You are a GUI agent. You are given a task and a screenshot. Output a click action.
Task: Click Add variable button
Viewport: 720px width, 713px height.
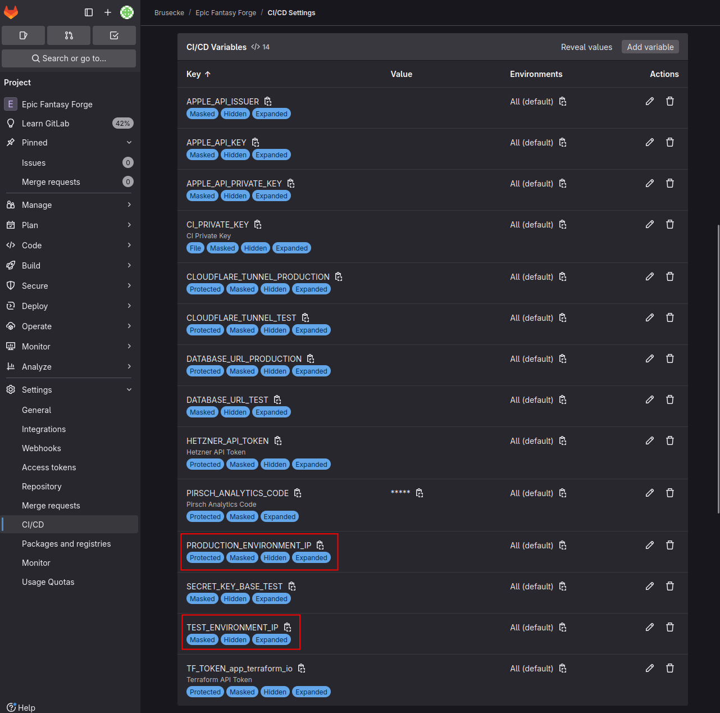(650, 47)
